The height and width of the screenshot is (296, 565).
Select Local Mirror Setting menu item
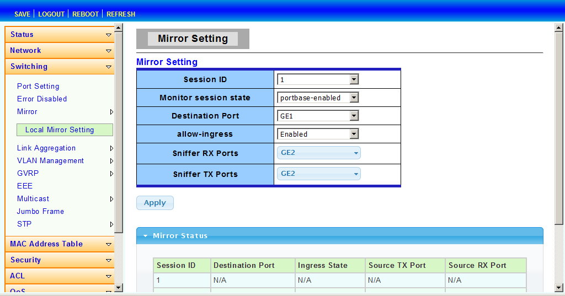[60, 130]
